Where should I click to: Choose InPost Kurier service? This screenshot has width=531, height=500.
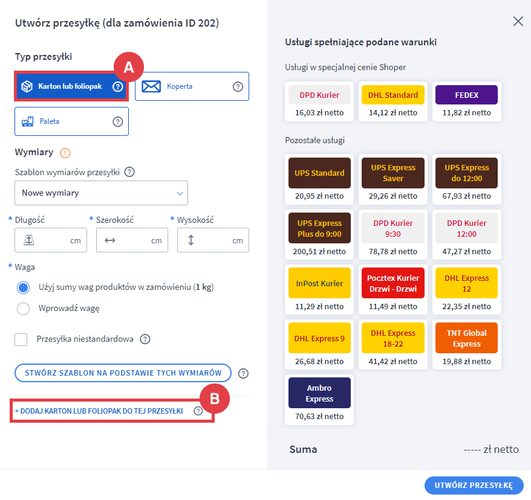[x=319, y=290]
